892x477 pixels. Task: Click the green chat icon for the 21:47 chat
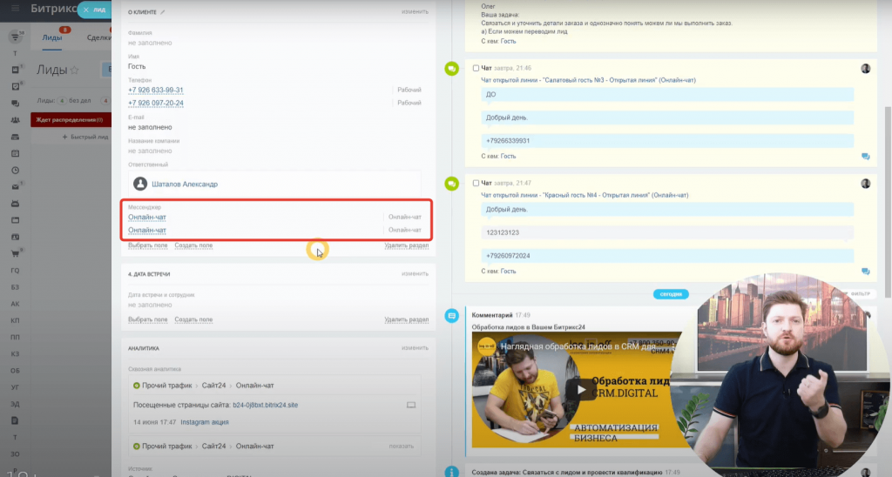(452, 184)
